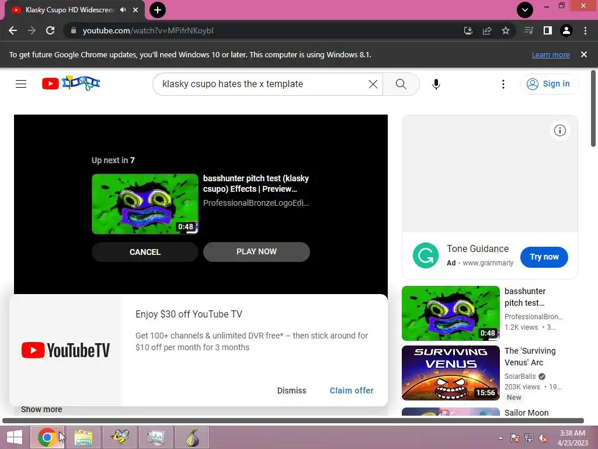Open SolarBalls channel name
This screenshot has width=598, height=449.
pyautogui.click(x=520, y=377)
